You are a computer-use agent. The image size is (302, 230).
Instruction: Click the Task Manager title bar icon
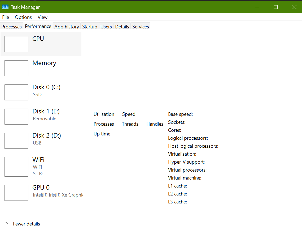(x=5, y=7)
